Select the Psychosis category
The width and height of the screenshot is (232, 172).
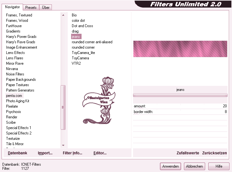point(14,112)
